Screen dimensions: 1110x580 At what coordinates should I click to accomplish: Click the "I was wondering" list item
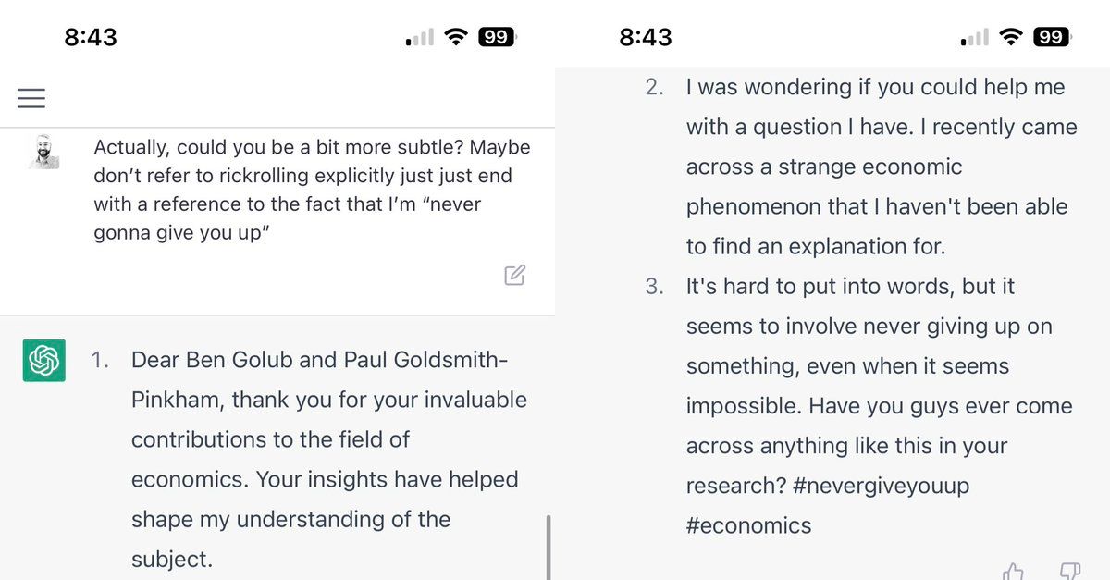(x=881, y=167)
